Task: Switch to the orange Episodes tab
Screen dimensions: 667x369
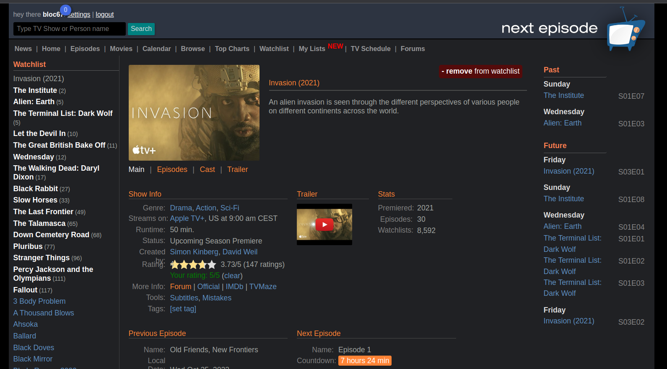Action: [x=172, y=169]
